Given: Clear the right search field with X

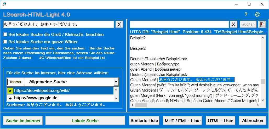Looking at the screenshot, I should [x=233, y=24].
